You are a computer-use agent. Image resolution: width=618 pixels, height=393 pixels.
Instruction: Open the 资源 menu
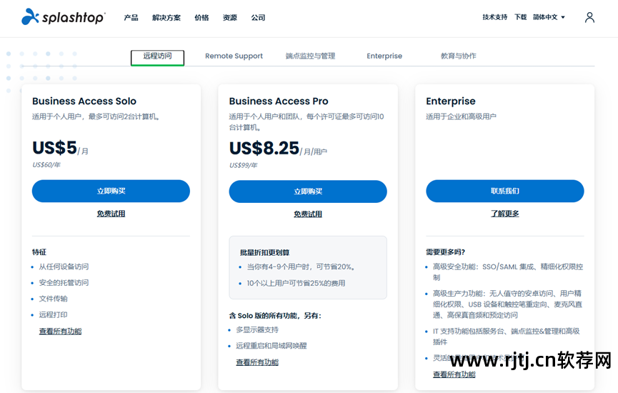pyautogui.click(x=230, y=17)
